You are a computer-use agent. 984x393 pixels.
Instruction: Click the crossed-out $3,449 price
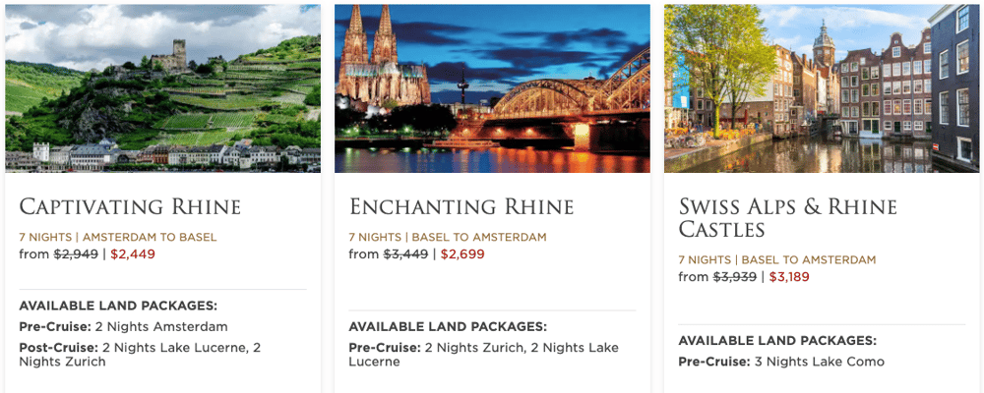(405, 254)
